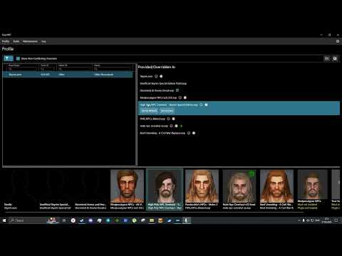
Task: Select the Pandorable's NPCs - Males 2 thumbnail
Action: coord(202,190)
